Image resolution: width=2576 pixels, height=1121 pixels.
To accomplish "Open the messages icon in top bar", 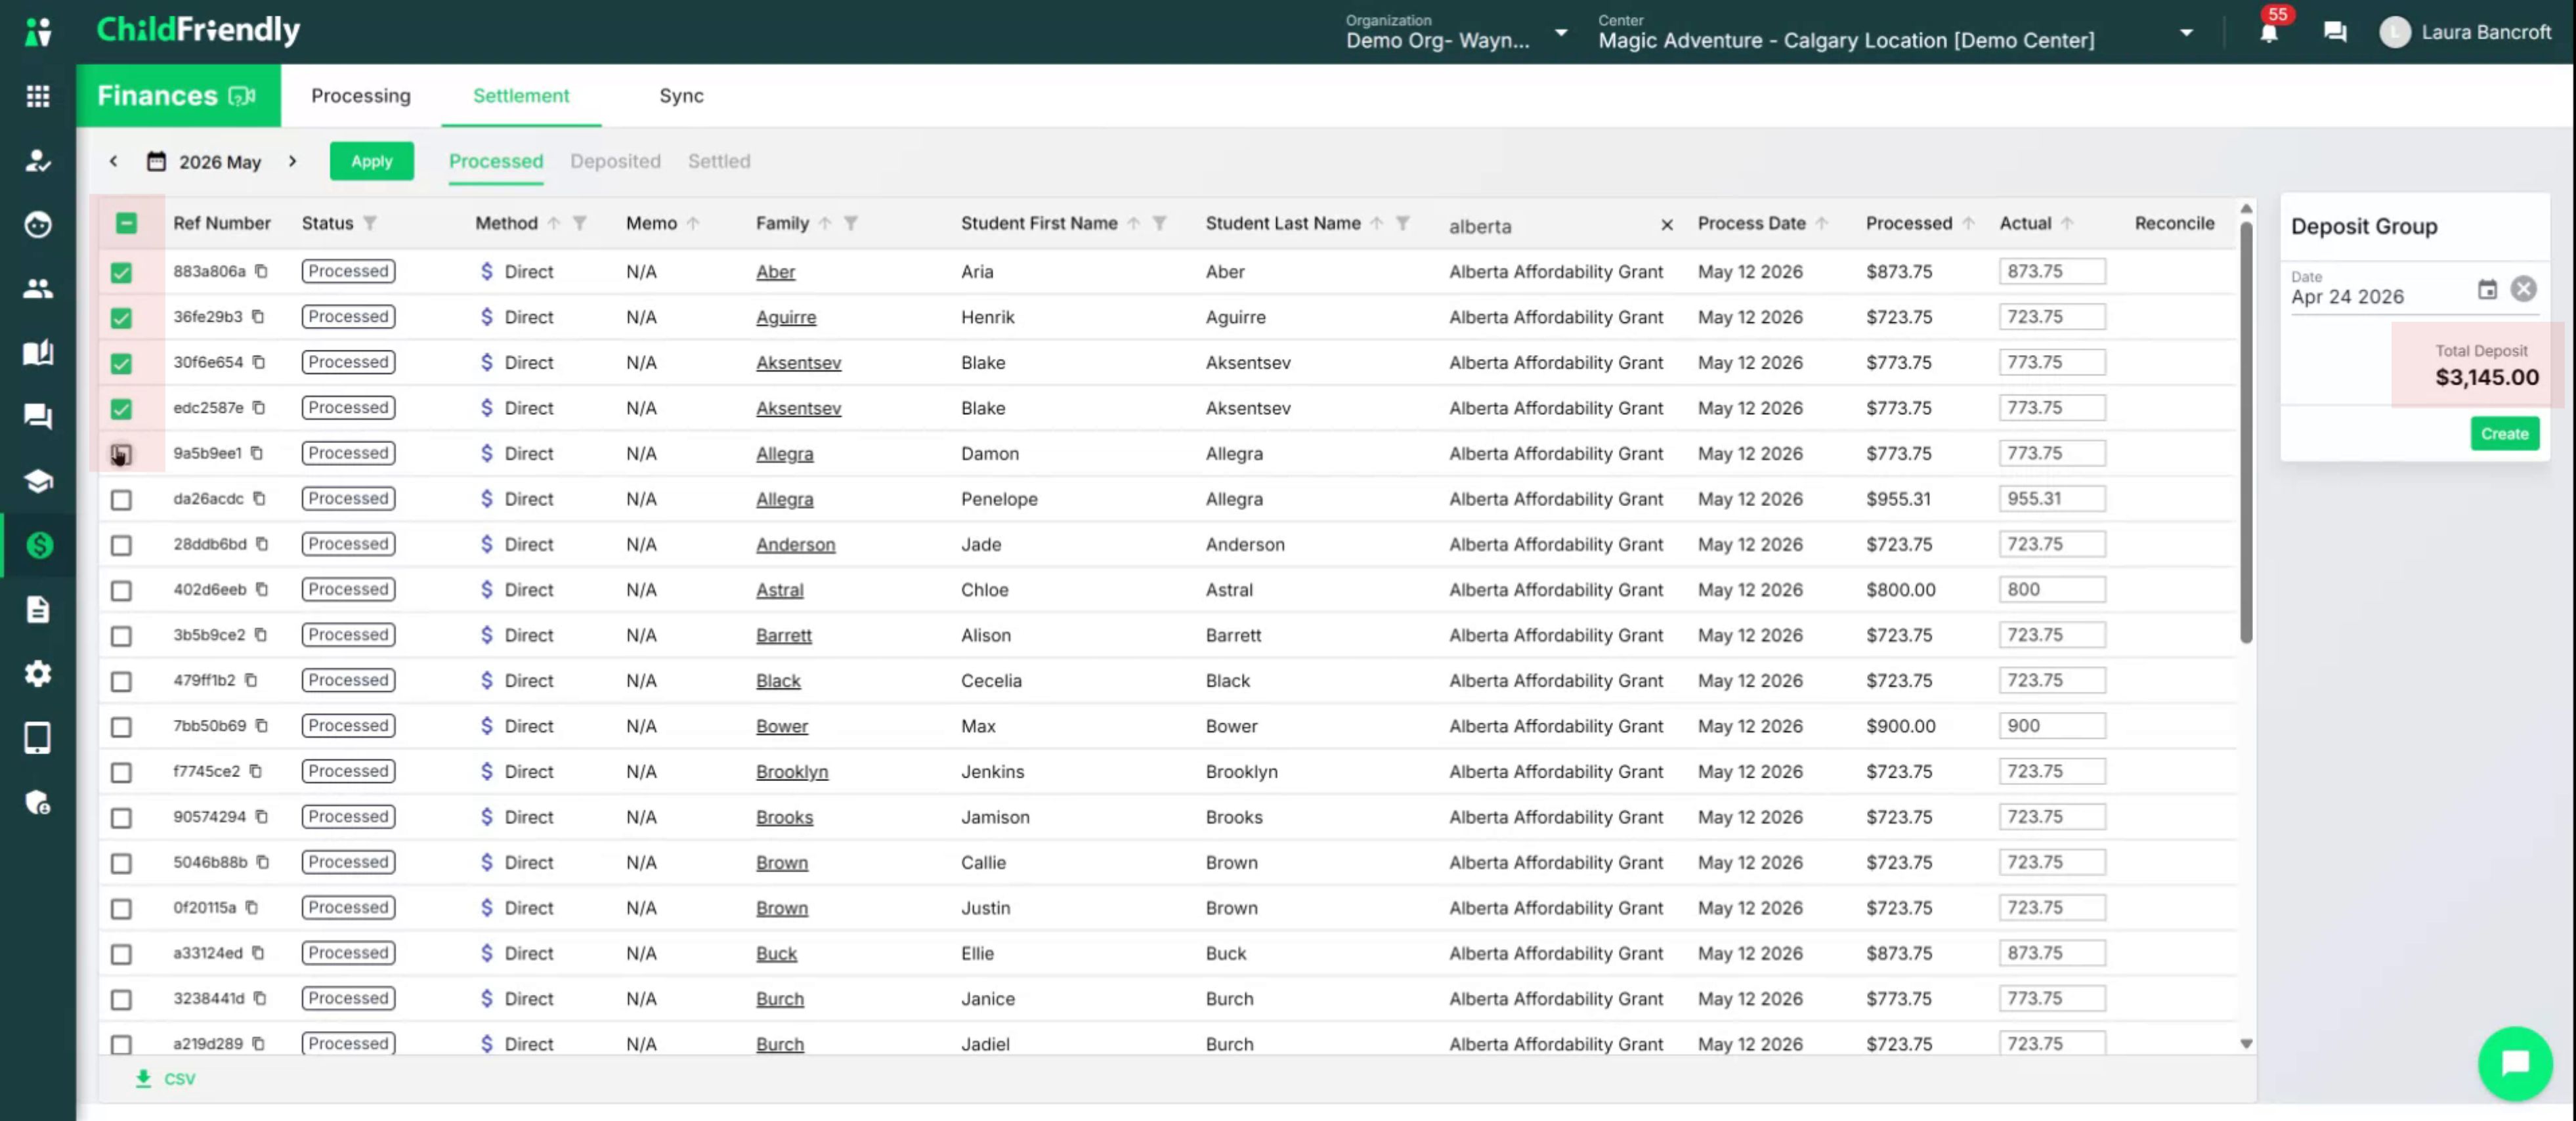I will (x=2335, y=33).
